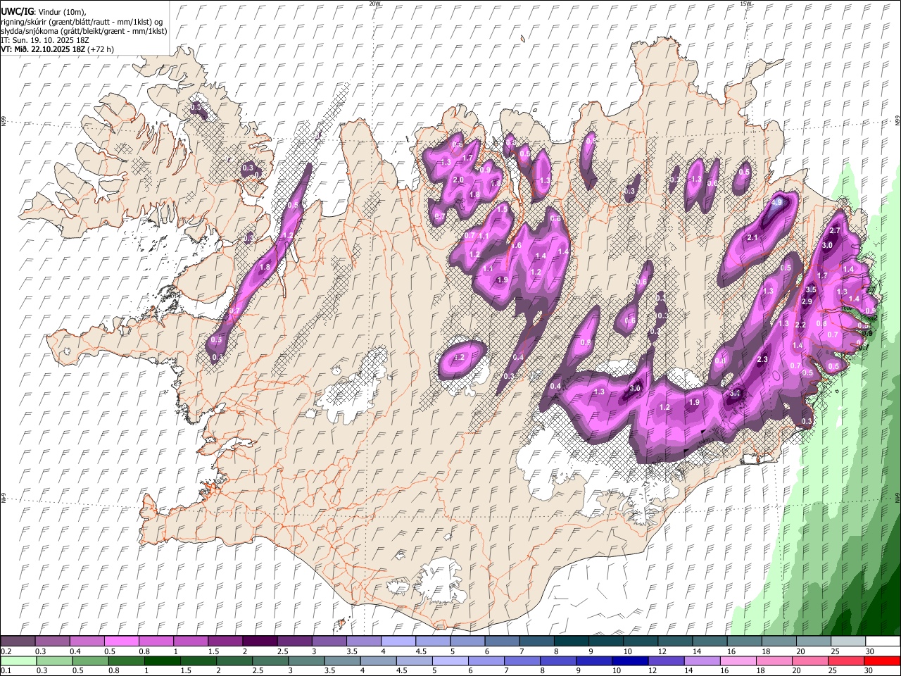Click the 3.5 snowfall value on the map
901x676 pixels.
(811, 289)
